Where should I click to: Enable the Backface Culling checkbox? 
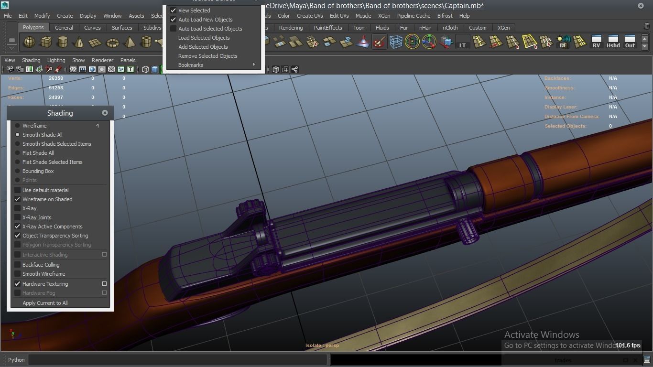[18, 265]
